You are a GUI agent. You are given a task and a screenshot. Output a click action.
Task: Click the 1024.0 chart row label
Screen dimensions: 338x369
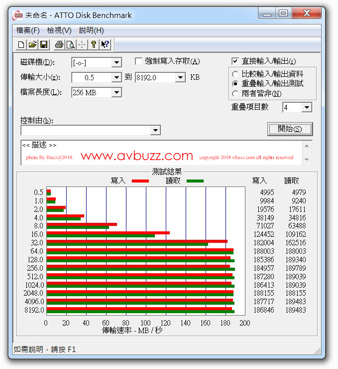pos(34,285)
